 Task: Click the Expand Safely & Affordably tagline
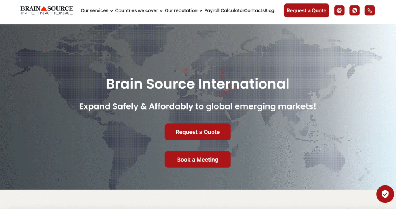pos(198,106)
